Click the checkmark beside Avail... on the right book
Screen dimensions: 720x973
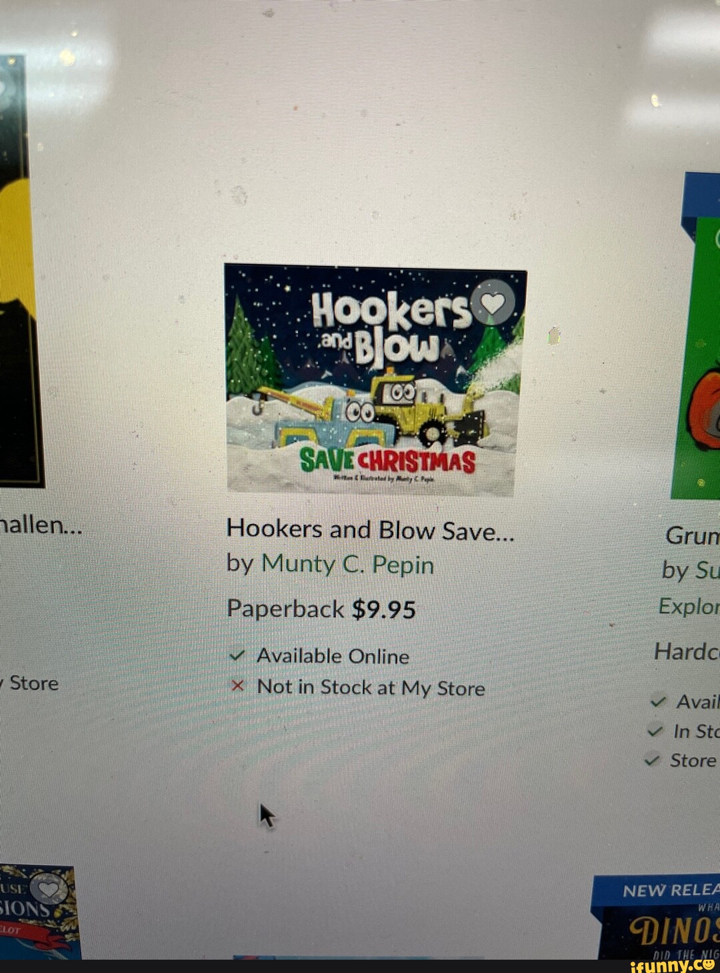click(x=658, y=702)
